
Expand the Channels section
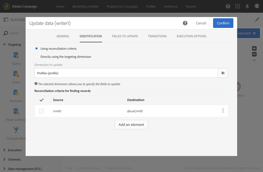point(4,159)
